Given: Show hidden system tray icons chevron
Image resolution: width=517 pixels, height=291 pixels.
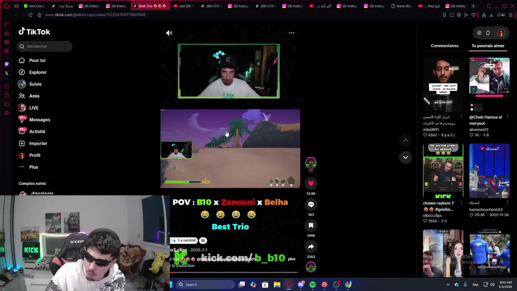Looking at the screenshot, I should (448, 285).
